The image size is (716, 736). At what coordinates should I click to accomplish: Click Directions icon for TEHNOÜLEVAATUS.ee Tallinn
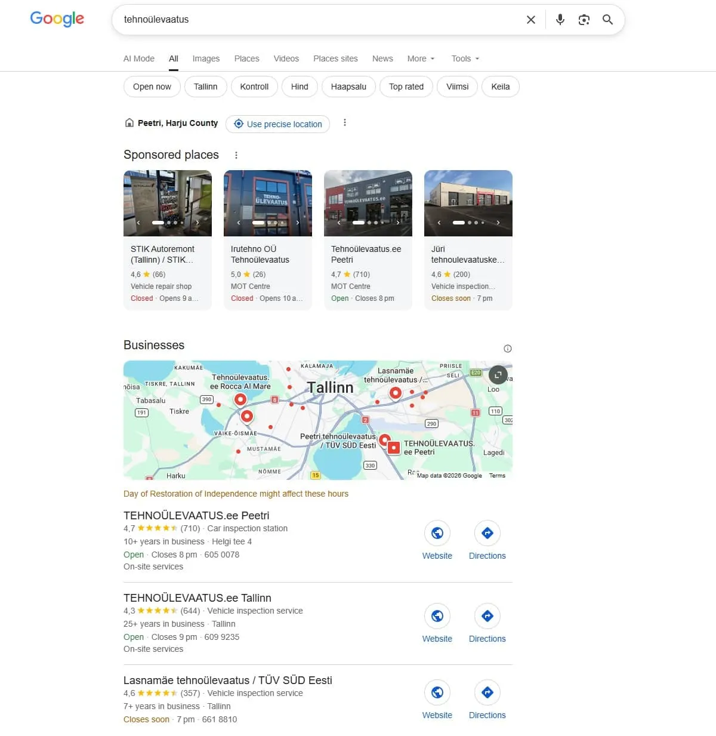tap(487, 616)
